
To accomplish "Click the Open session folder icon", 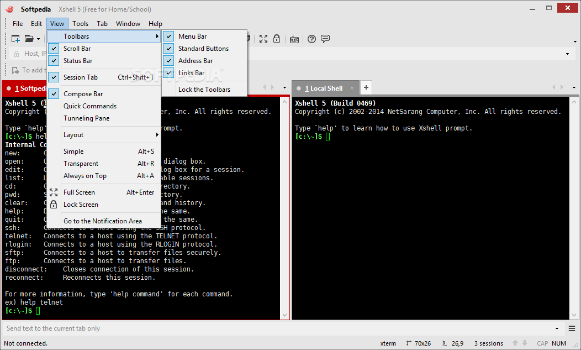I will (x=29, y=39).
